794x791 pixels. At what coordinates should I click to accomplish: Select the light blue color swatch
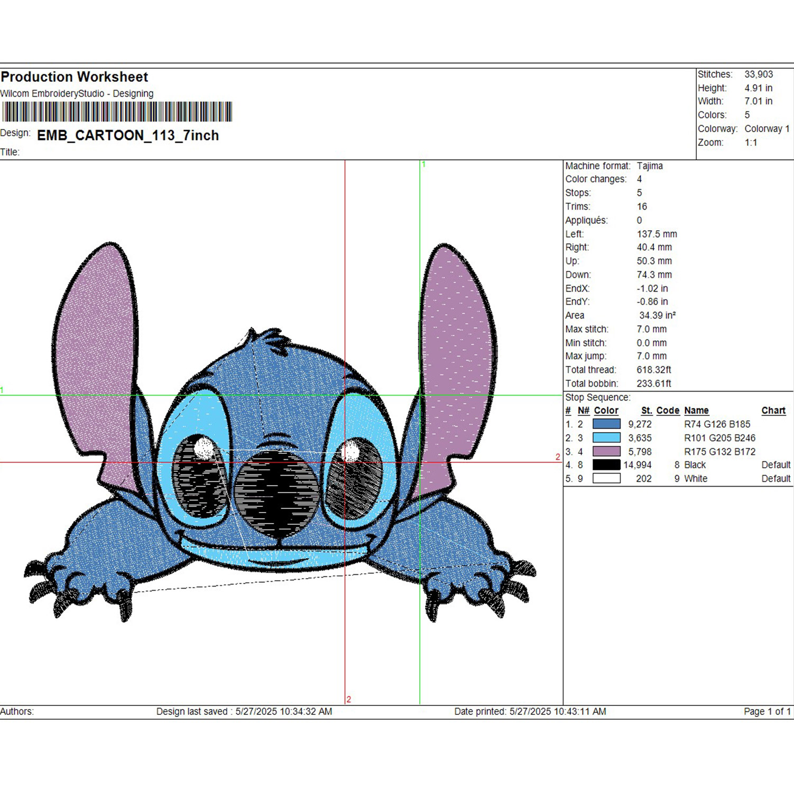(606, 438)
